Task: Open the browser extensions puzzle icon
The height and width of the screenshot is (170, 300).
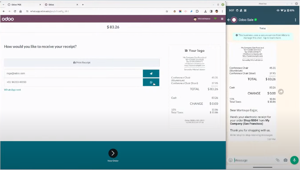Action: [197, 11]
